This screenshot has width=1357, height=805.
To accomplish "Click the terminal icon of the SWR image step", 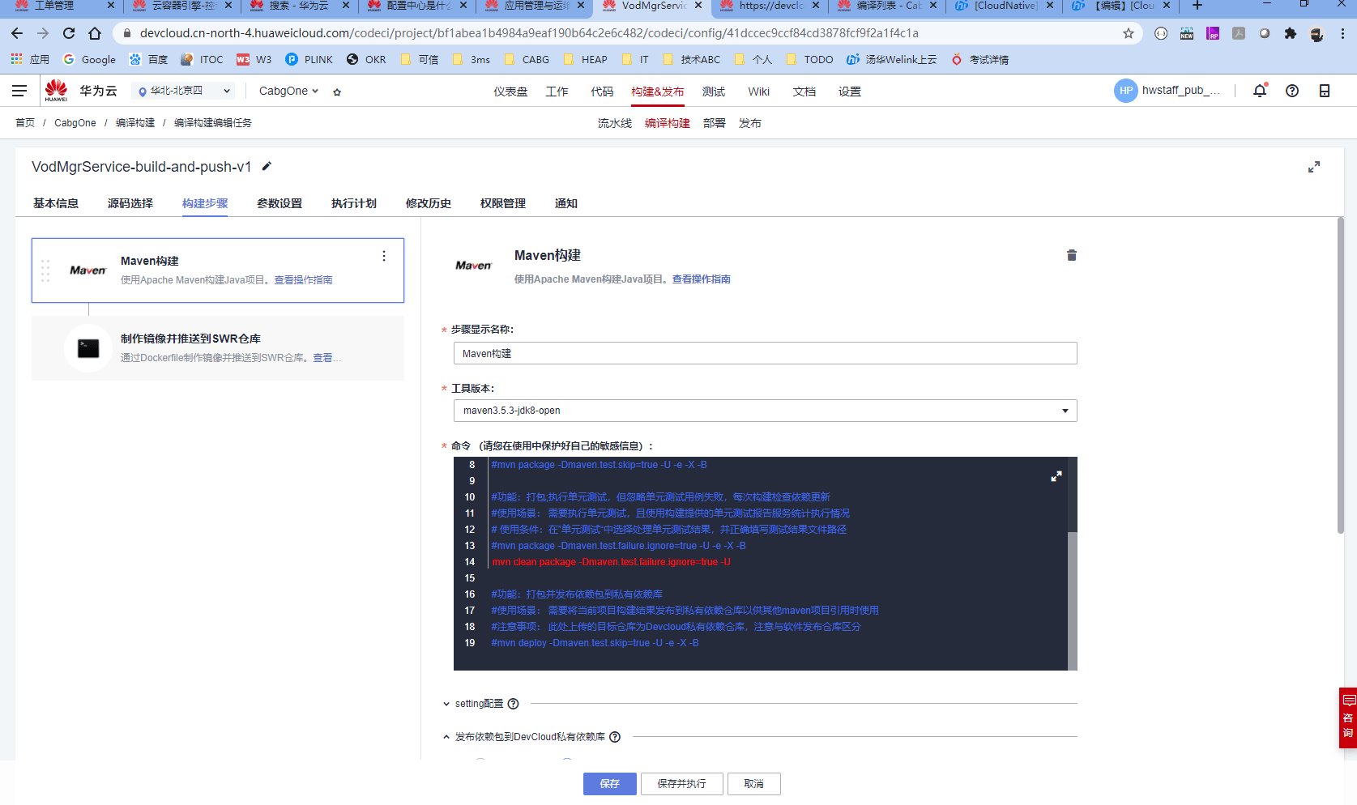I will coord(88,348).
